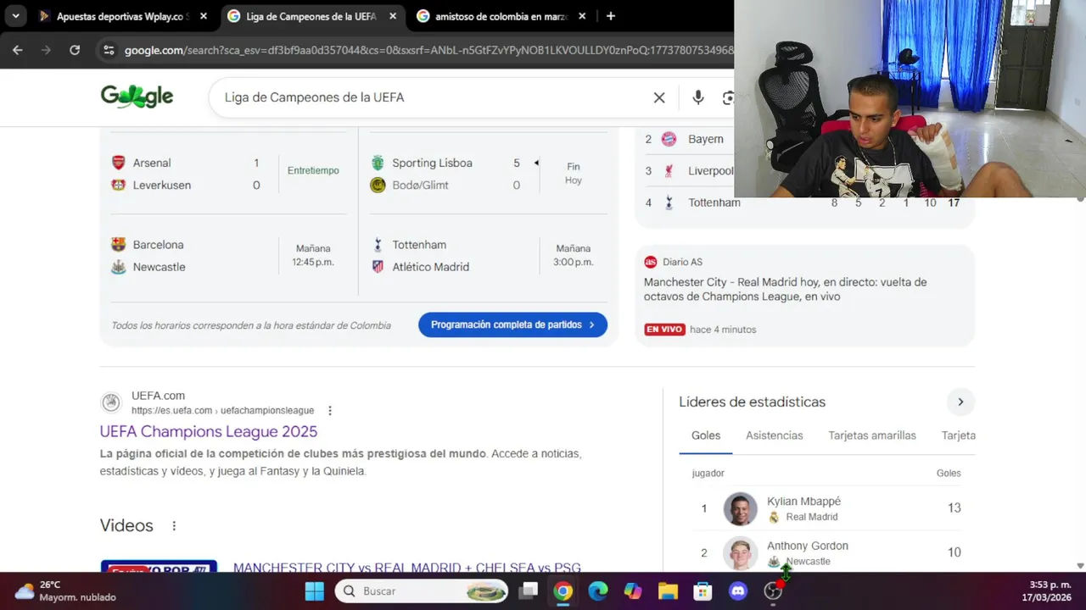This screenshot has width=1086, height=610.
Task: Click Kylian Mbappé's photo thumbnail
Action: coord(740,509)
